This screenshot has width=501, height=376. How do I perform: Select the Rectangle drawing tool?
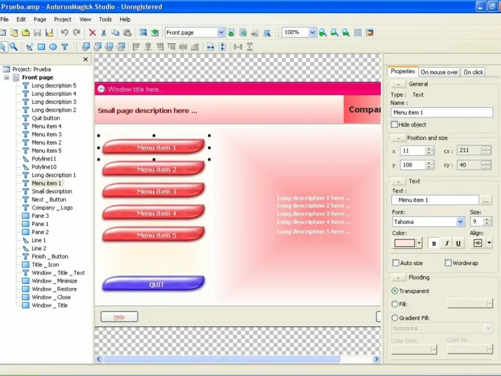click(x=41, y=47)
